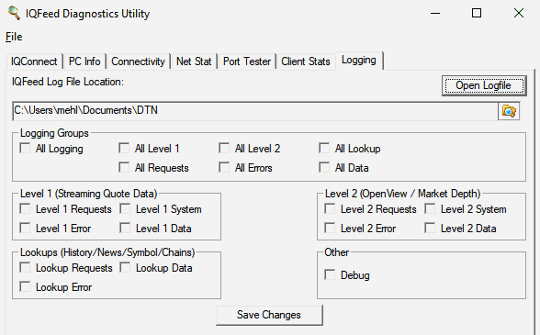Image resolution: width=540 pixels, height=335 pixels.
Task: Click the Save Changes button
Action: (269, 315)
